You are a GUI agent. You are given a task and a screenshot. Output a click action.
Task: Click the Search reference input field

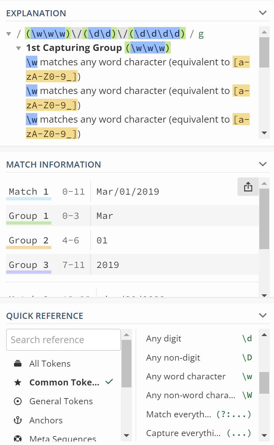click(x=63, y=340)
